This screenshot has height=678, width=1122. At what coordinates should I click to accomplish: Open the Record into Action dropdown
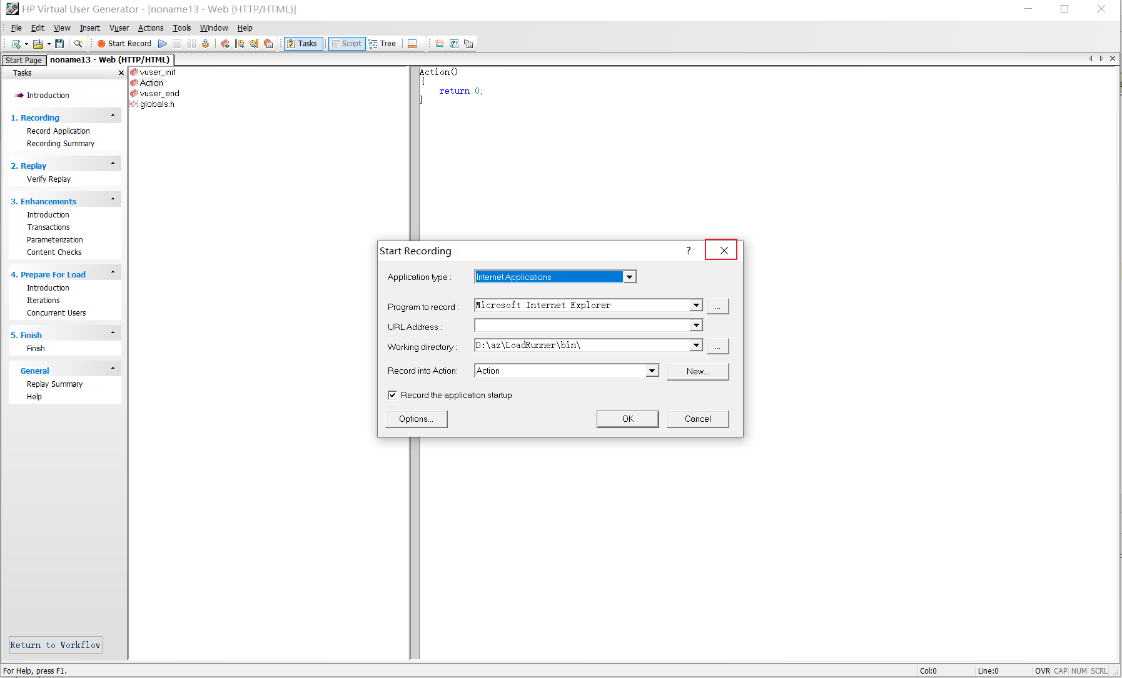652,371
